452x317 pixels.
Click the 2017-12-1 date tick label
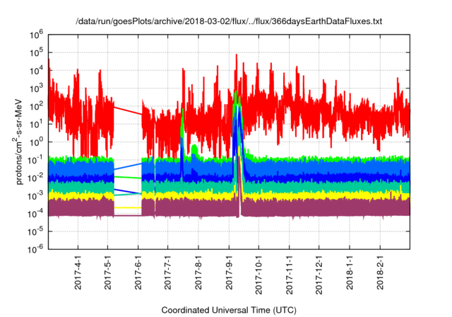[320, 276]
